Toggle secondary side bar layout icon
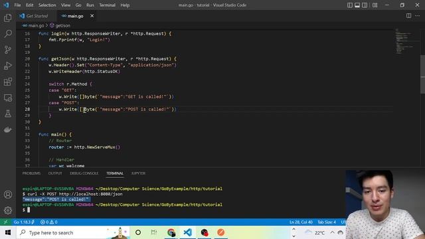The image size is (425, 239). (365, 5)
